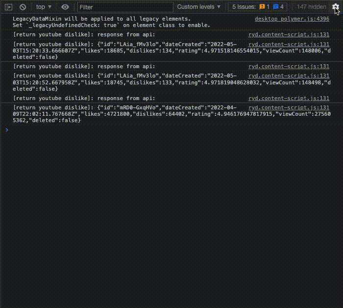Open console settings gear
Screen dimensions: 343x308
(x=335, y=7)
